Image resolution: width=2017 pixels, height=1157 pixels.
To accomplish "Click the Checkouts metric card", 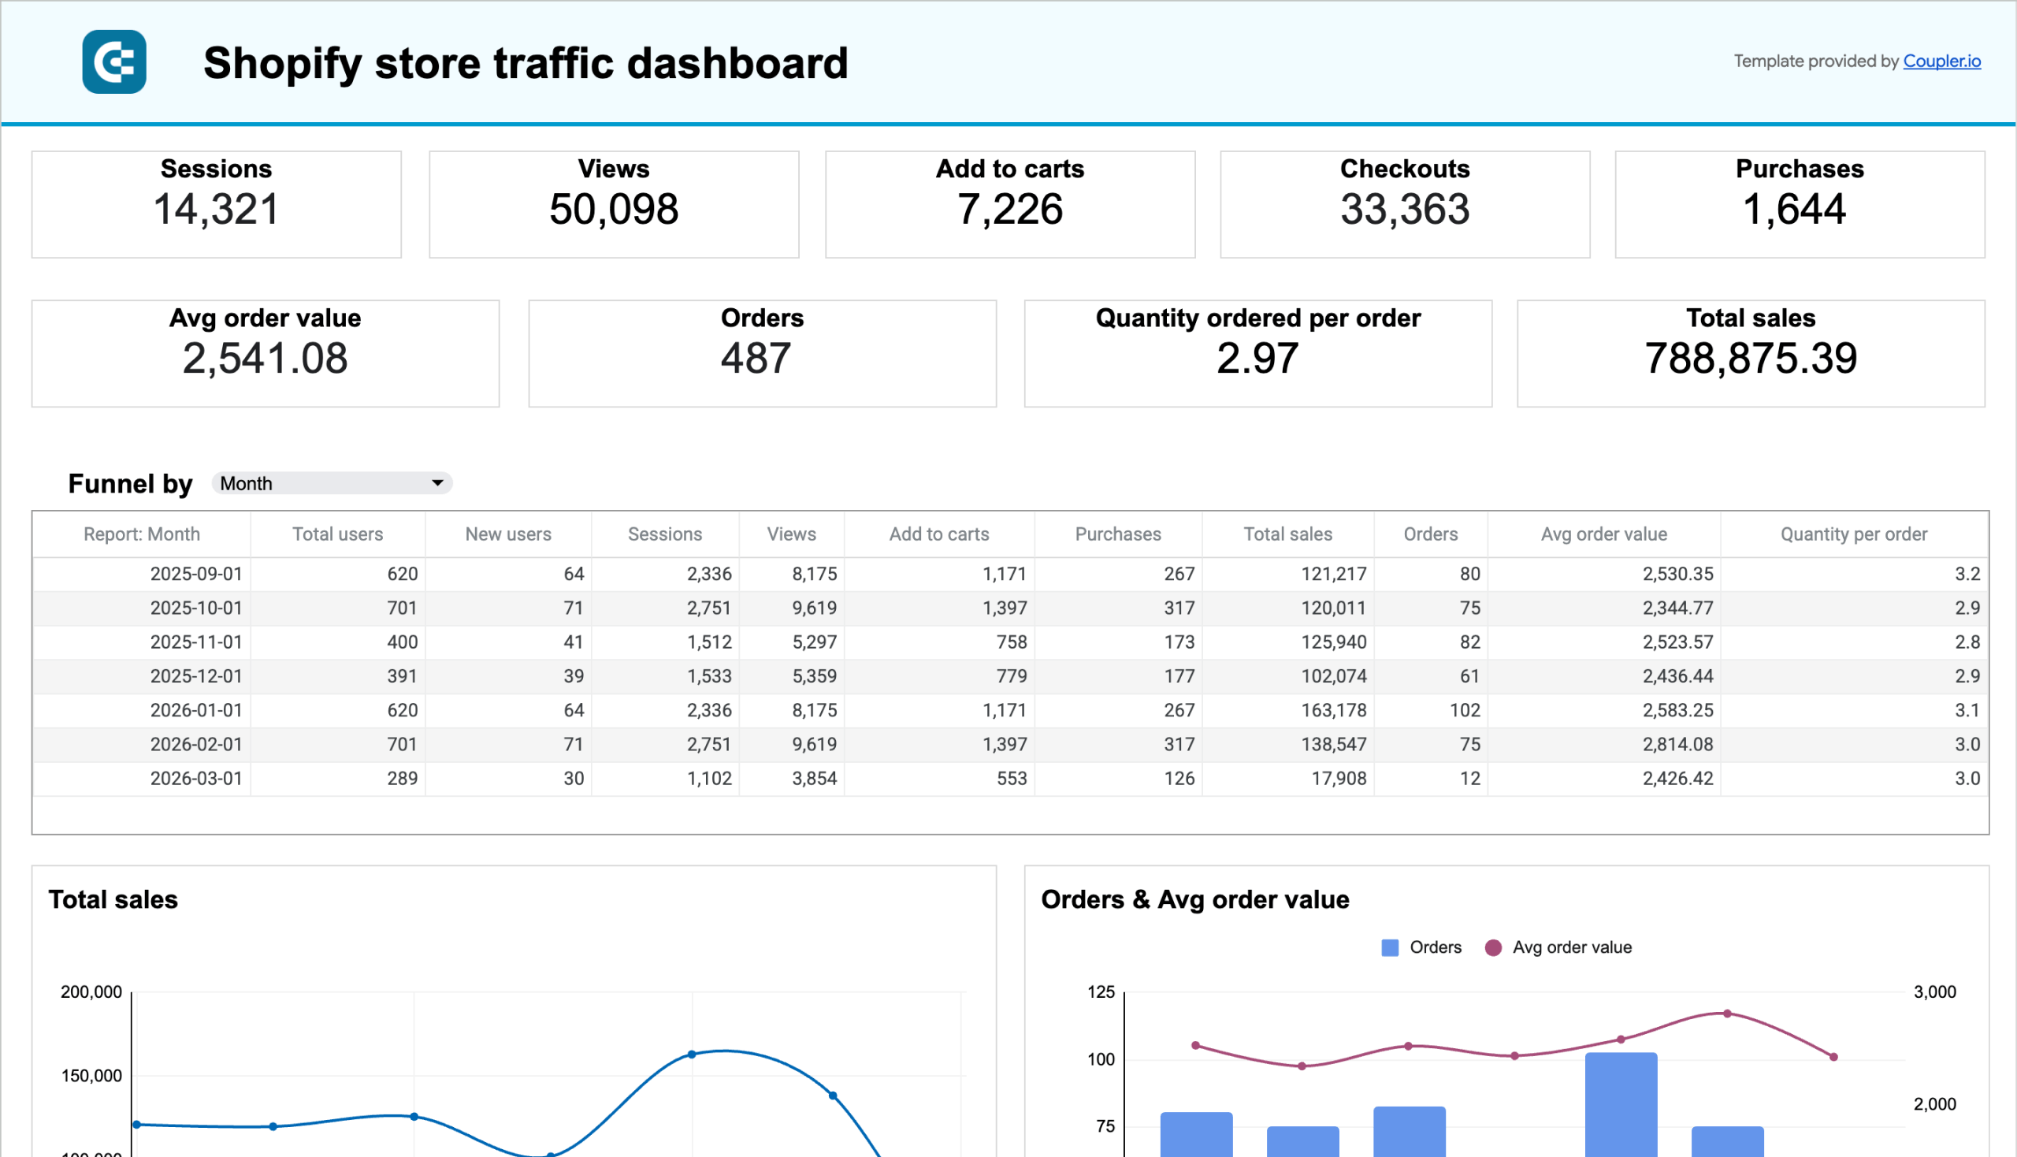I will pyautogui.click(x=1404, y=203).
